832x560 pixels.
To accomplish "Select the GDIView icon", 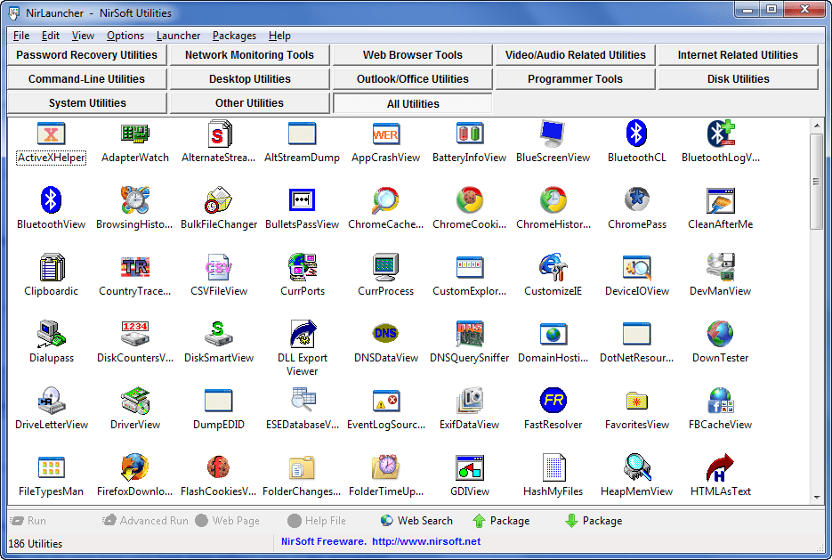I will (470, 467).
